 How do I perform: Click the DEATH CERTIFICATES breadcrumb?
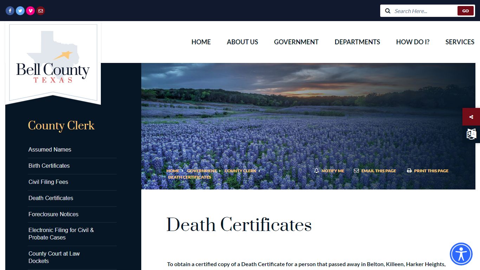(x=189, y=177)
